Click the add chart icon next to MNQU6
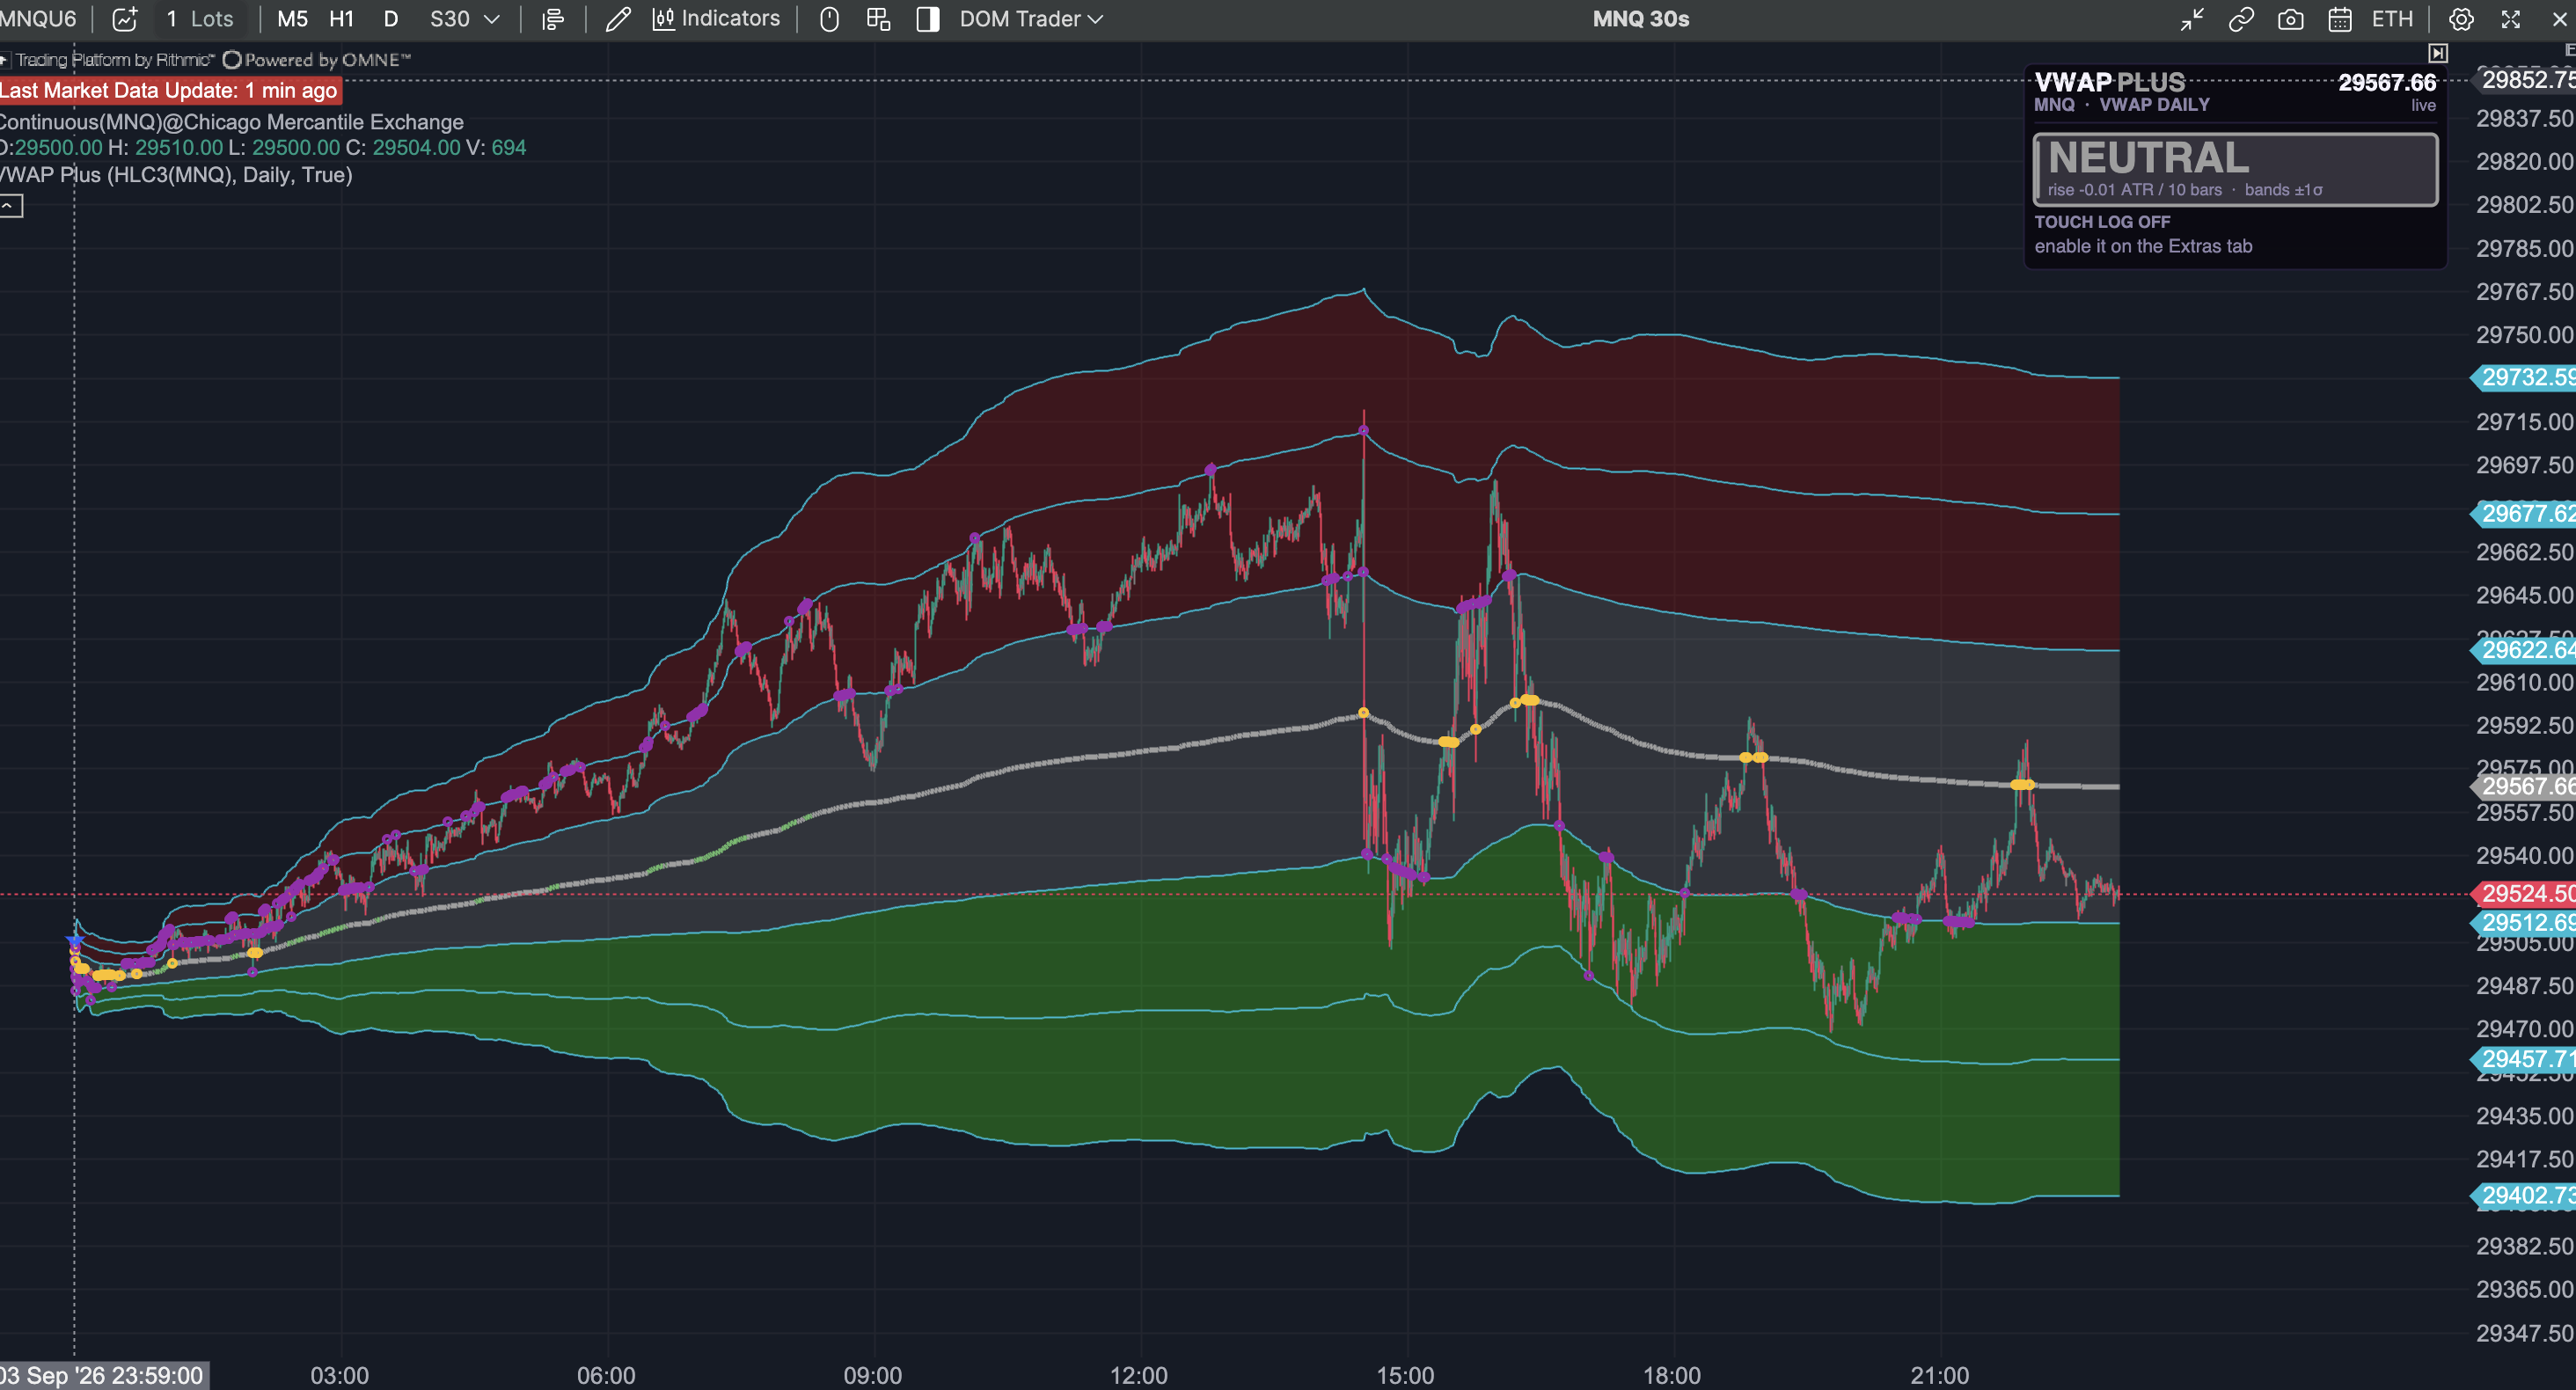This screenshot has width=2576, height=1390. pos(125,19)
